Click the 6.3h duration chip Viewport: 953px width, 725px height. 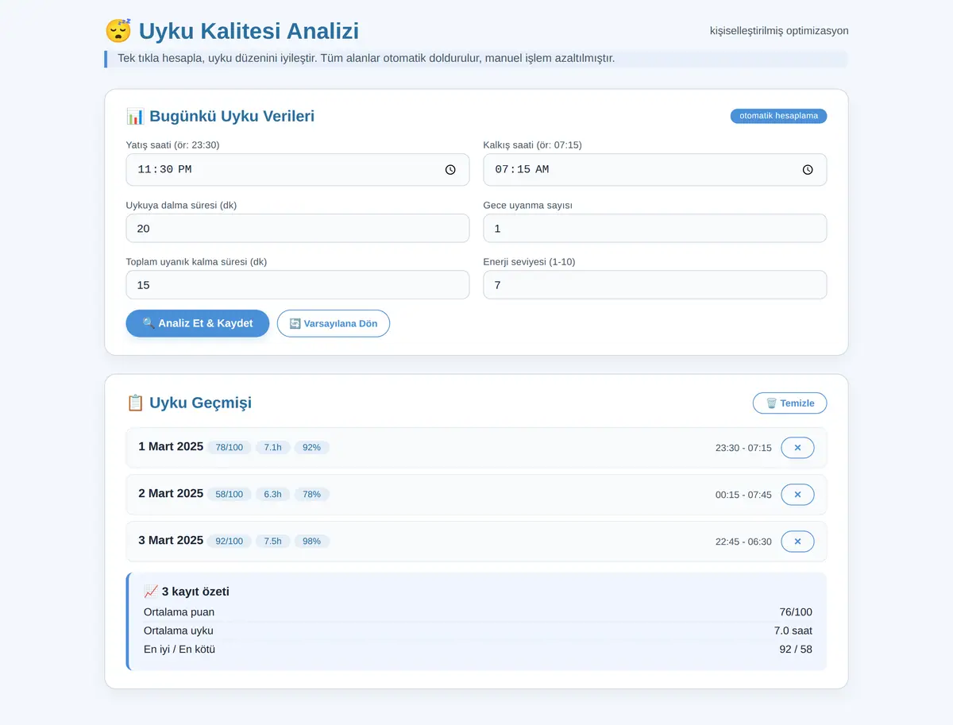(273, 495)
